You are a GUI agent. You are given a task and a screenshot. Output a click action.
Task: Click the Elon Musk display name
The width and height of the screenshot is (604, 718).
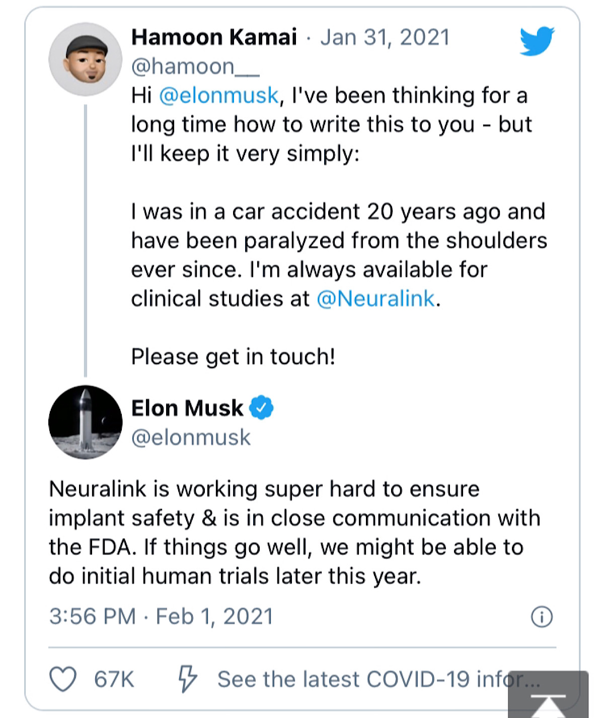pyautogui.click(x=187, y=408)
